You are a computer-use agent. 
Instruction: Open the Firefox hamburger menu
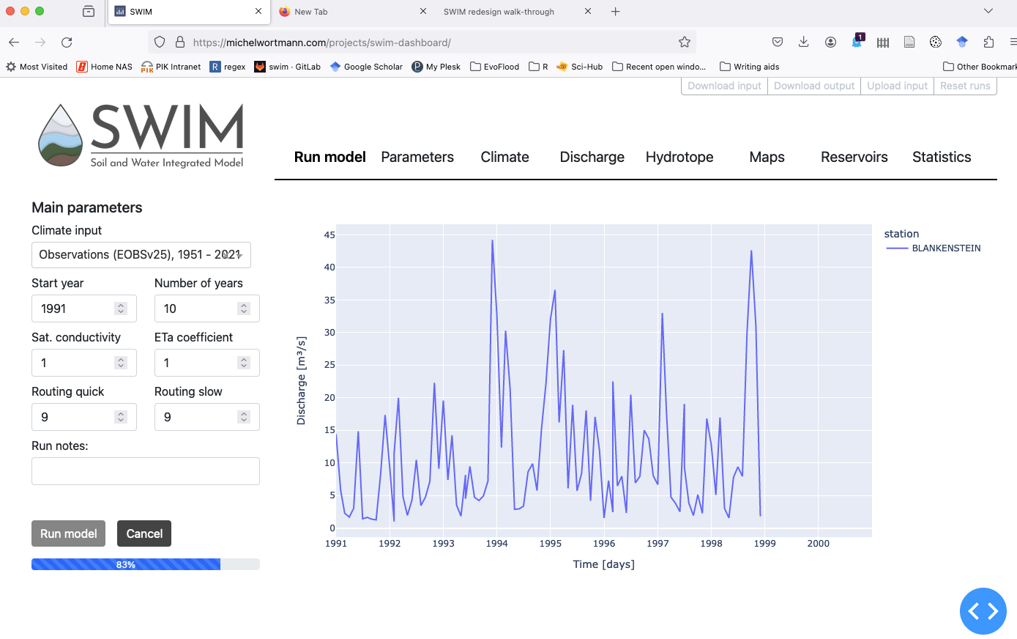coord(1013,43)
